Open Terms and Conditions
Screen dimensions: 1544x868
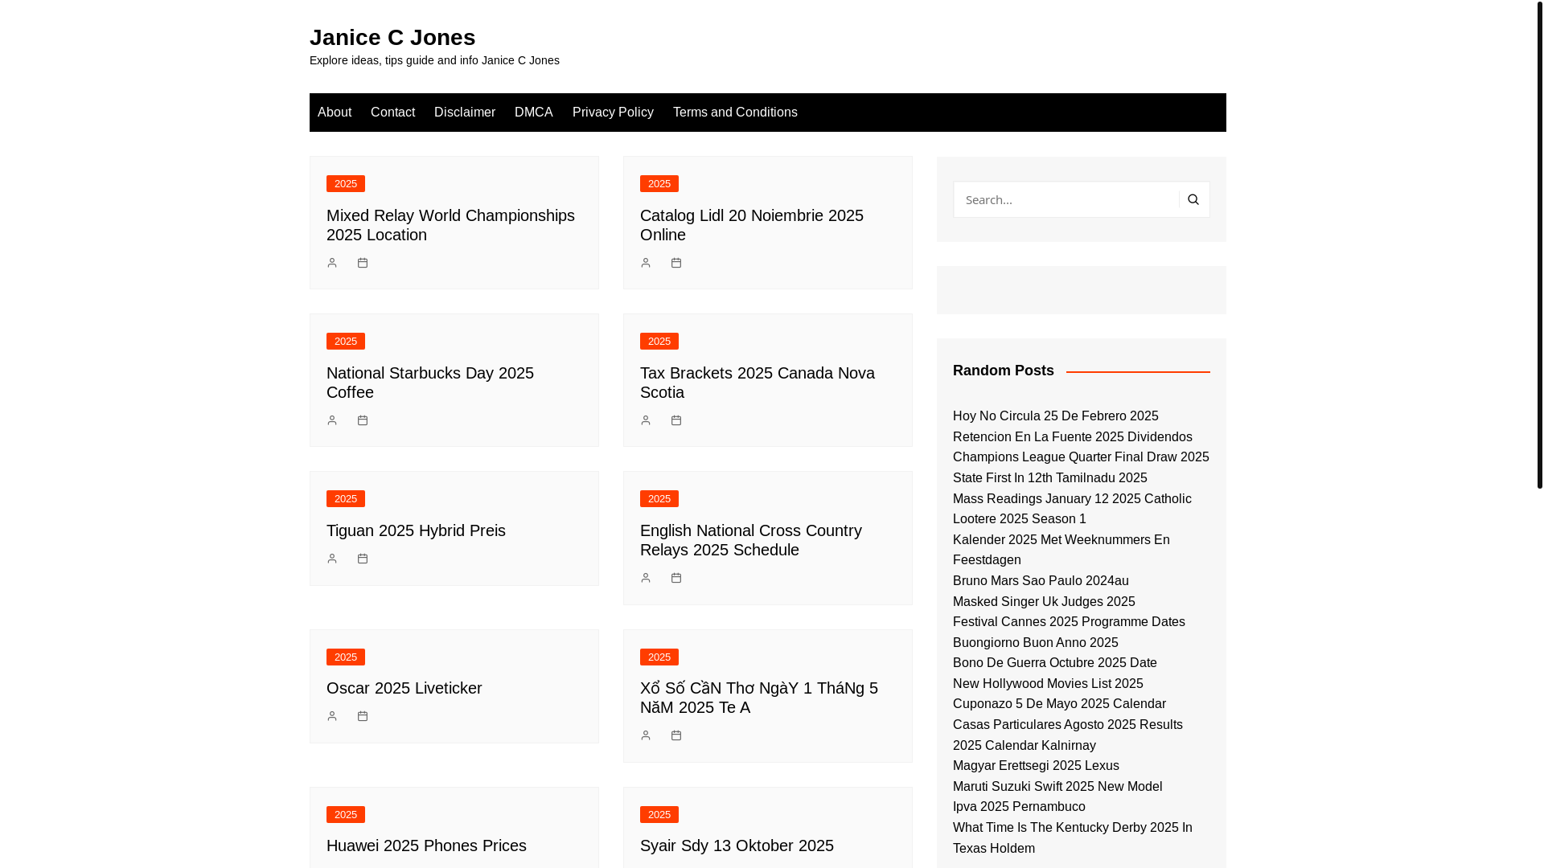tap(735, 113)
